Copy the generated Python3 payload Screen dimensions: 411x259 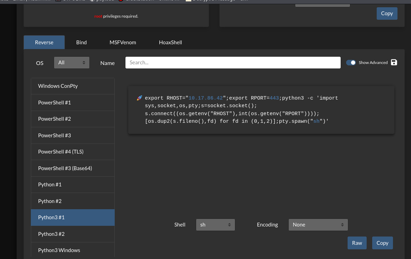[x=383, y=243]
